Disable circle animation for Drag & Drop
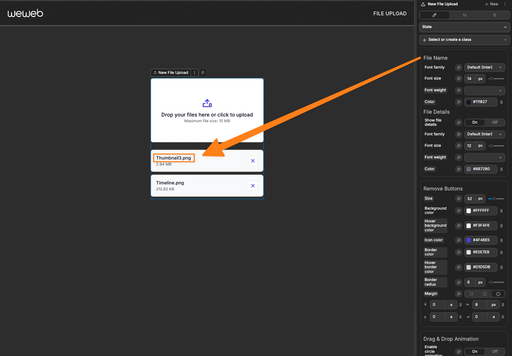The width and height of the screenshot is (512, 356). point(495,351)
